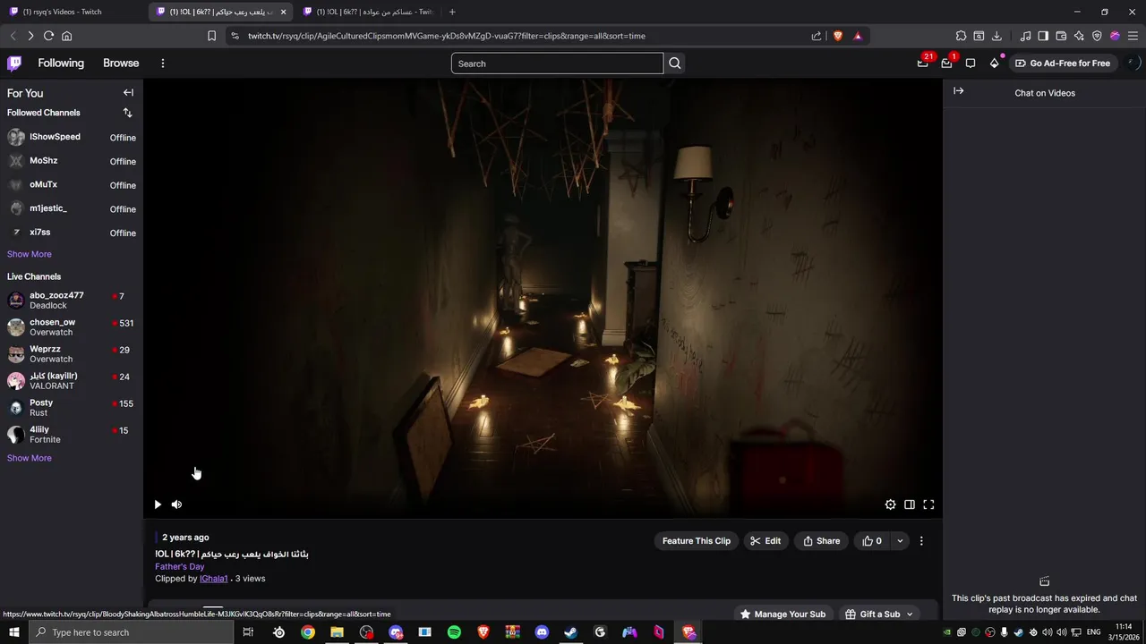This screenshot has height=644, width=1146.
Task: Click the Twitch logo home icon
Action: pos(14,64)
